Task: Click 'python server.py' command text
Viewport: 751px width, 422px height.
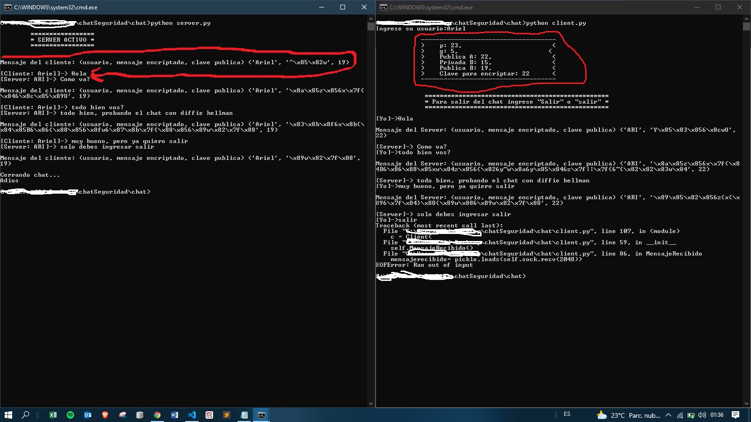Action: [x=181, y=23]
